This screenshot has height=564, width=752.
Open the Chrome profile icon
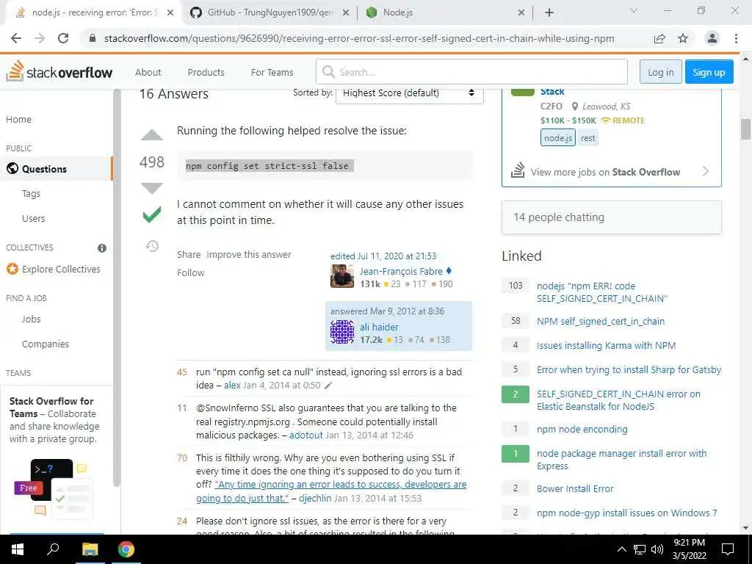(x=712, y=38)
